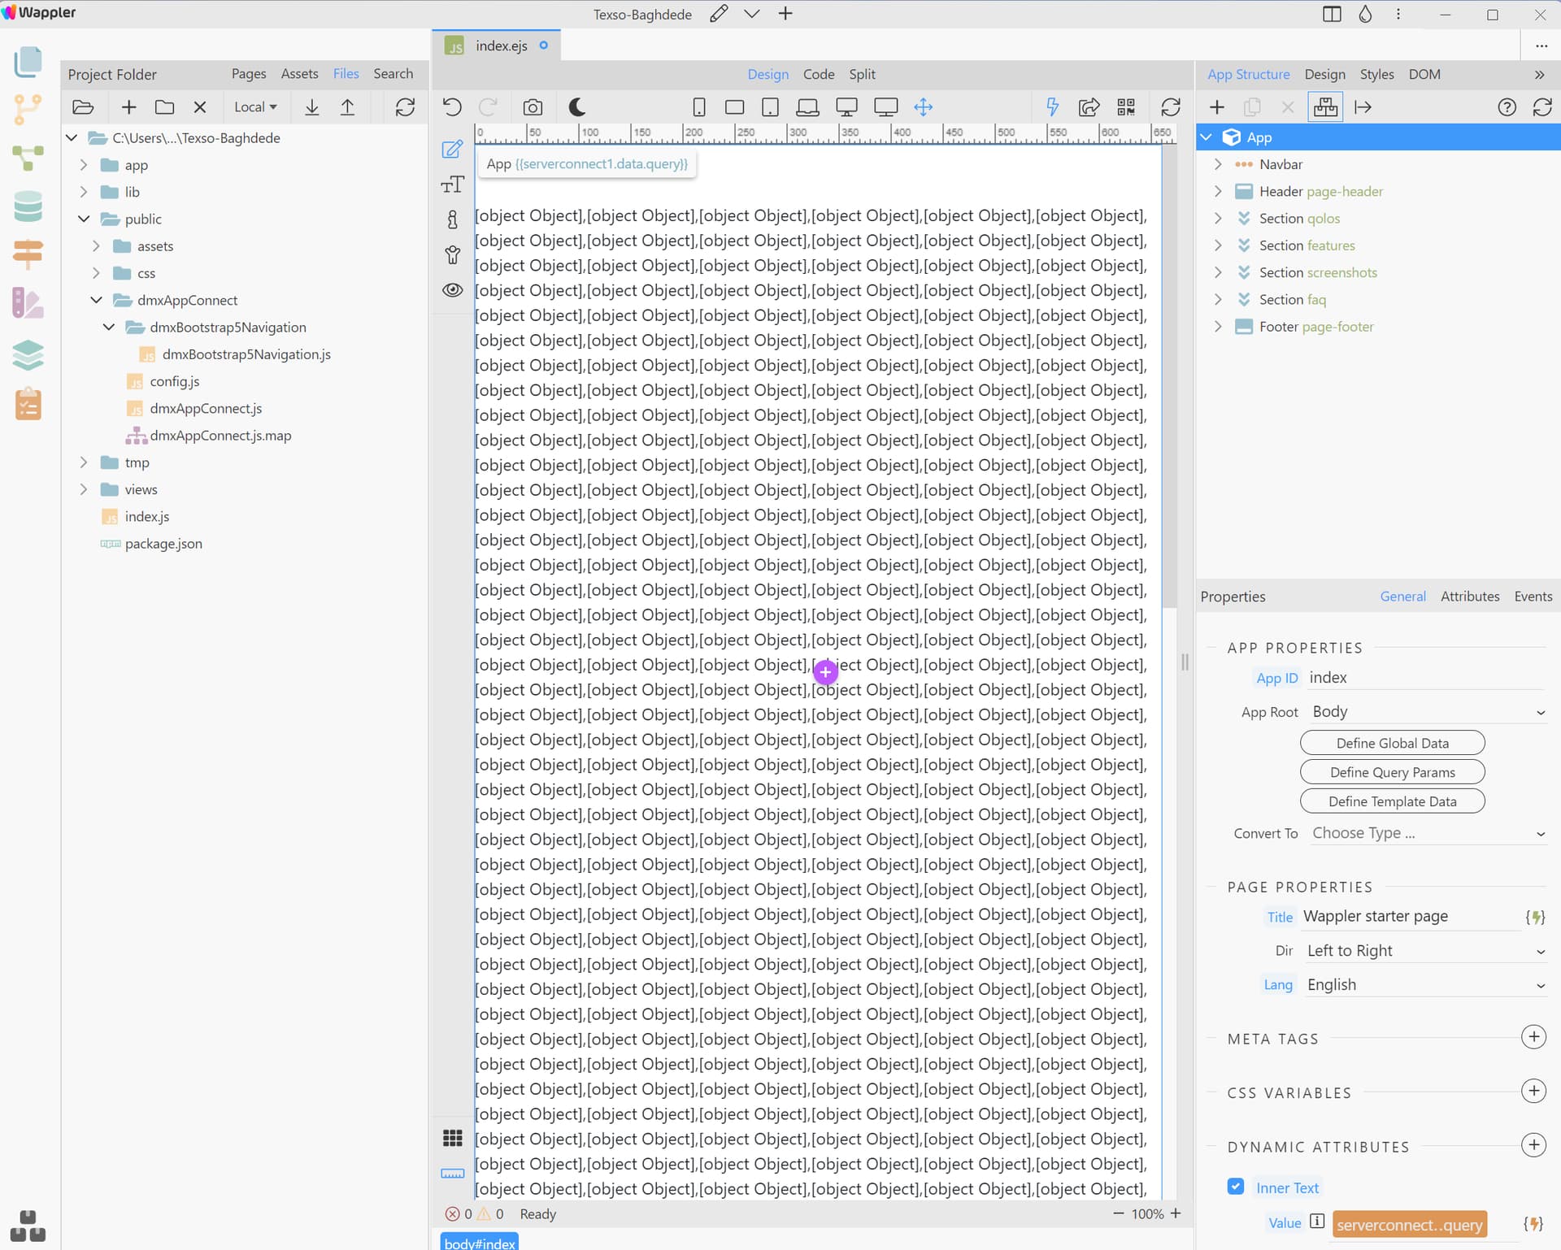
Task: Open the clipboard checklist sidebar icon
Action: (28, 404)
